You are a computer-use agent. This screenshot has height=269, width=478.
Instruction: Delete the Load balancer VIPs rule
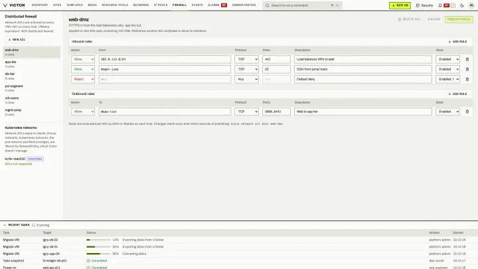tap(467, 59)
